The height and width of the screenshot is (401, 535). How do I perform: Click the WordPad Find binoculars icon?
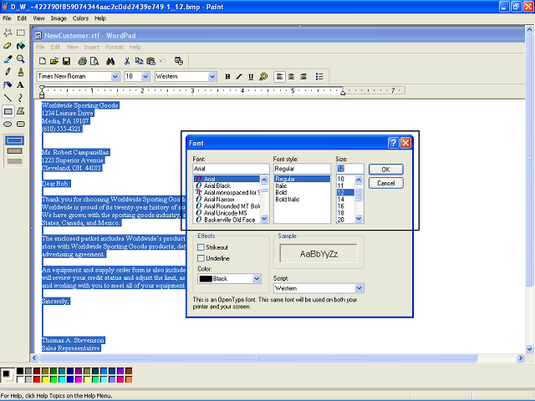pyautogui.click(x=110, y=61)
